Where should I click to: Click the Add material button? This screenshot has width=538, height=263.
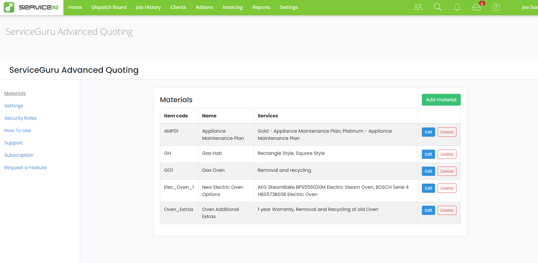click(x=441, y=100)
